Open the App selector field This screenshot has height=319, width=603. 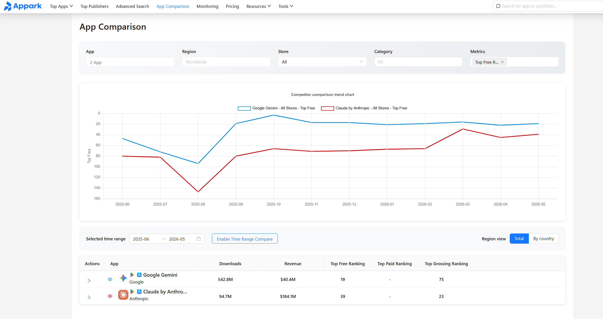click(x=130, y=62)
